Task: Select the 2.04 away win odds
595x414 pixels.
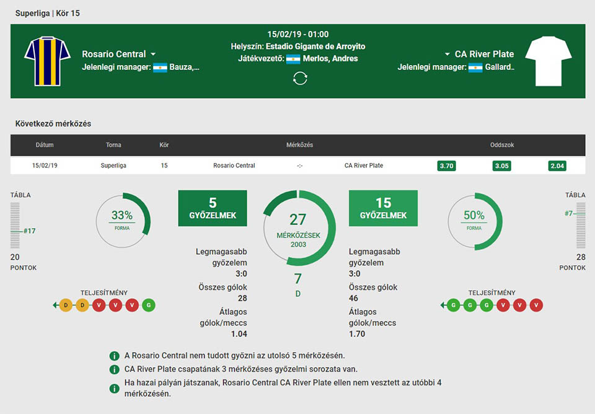Action: pos(557,166)
